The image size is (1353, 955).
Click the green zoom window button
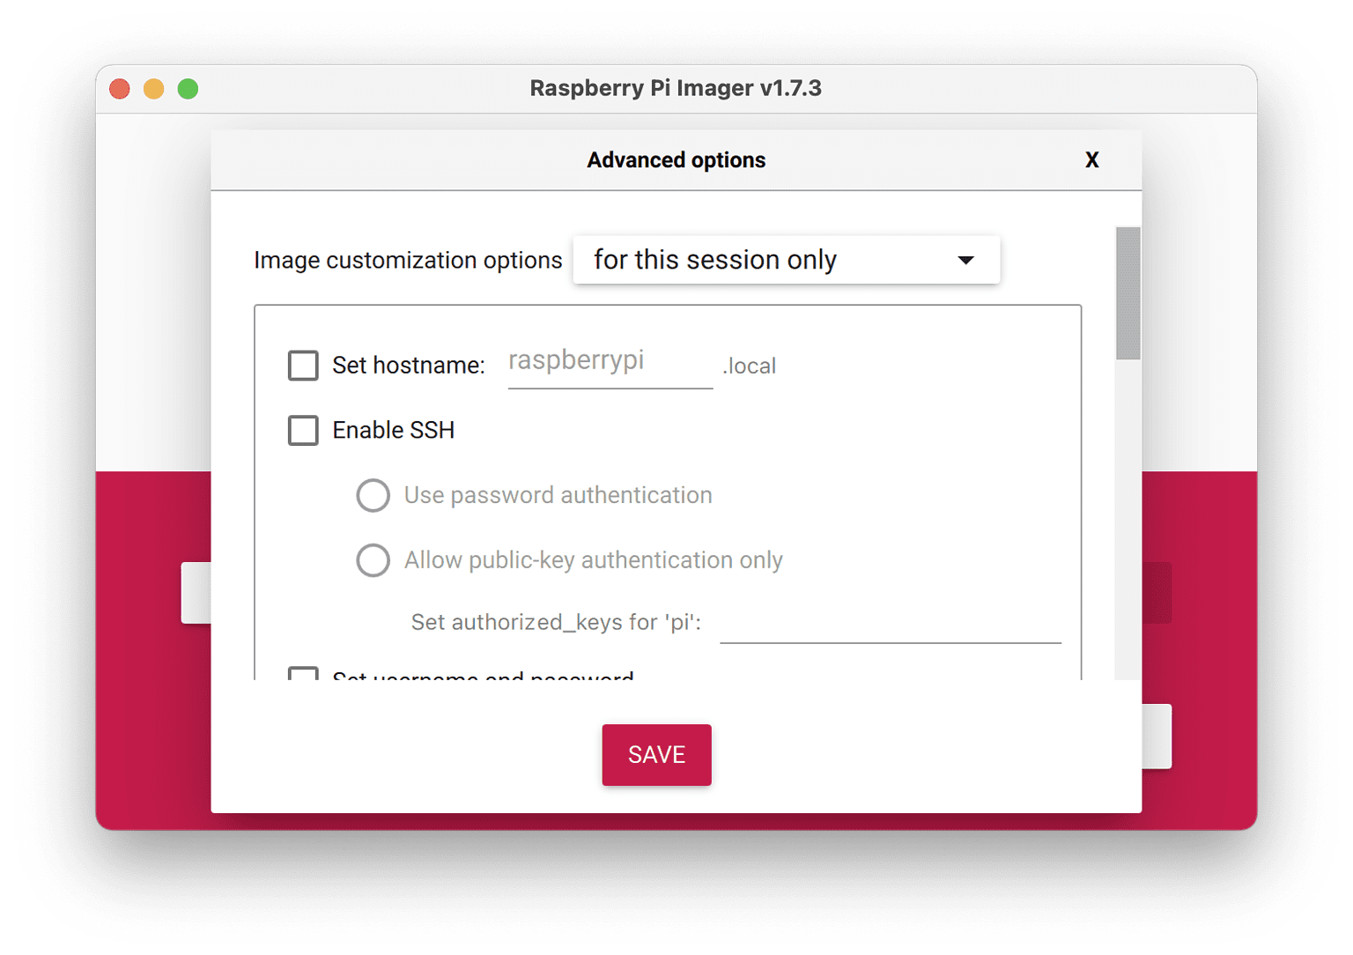pyautogui.click(x=188, y=89)
